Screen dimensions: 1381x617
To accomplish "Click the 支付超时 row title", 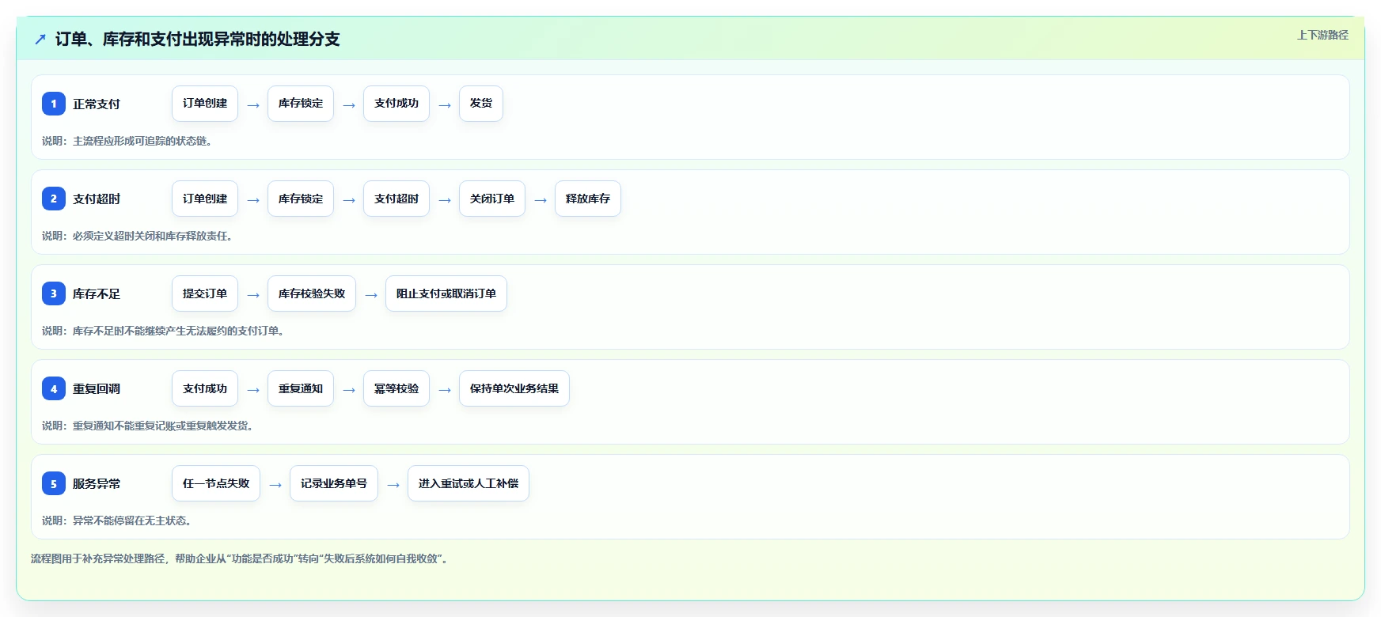I will pyautogui.click(x=97, y=199).
